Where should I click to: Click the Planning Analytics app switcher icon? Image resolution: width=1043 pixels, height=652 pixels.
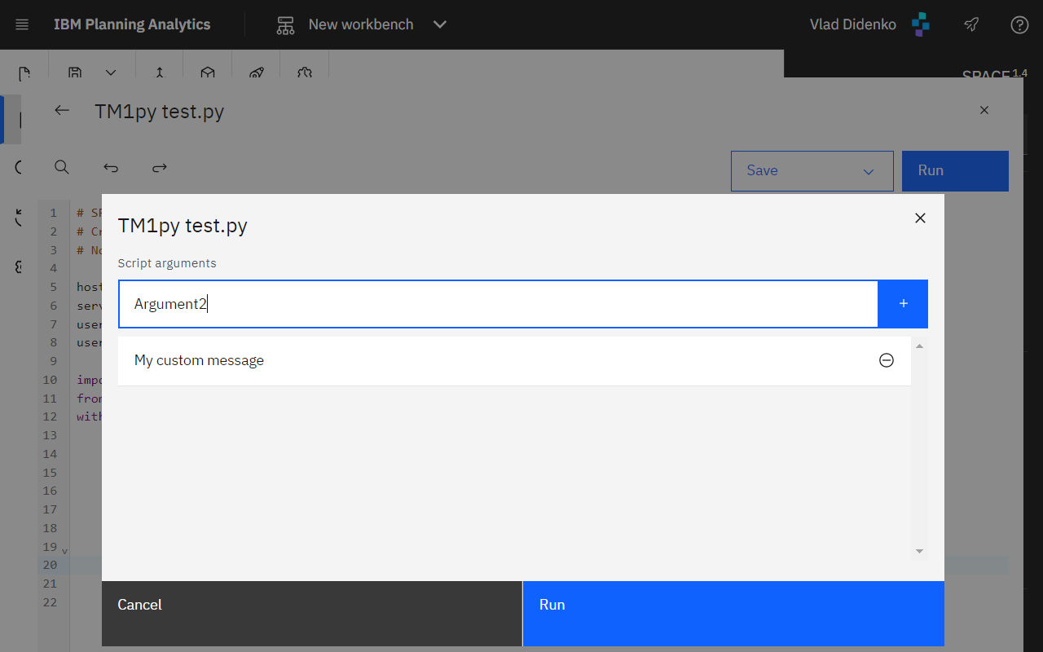point(921,24)
